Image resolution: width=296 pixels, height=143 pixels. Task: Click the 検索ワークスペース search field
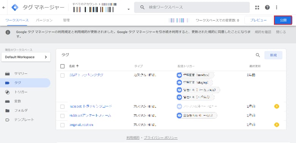pos(192,7)
